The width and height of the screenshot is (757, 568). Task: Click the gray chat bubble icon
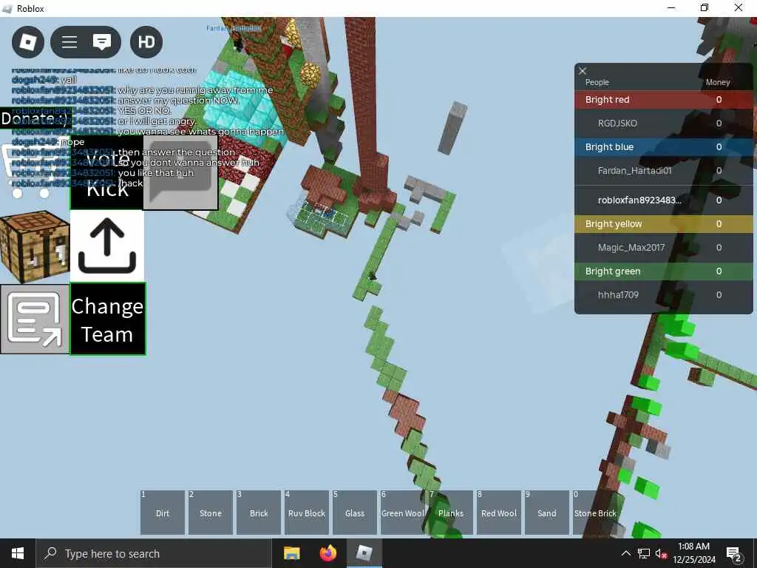(x=180, y=172)
